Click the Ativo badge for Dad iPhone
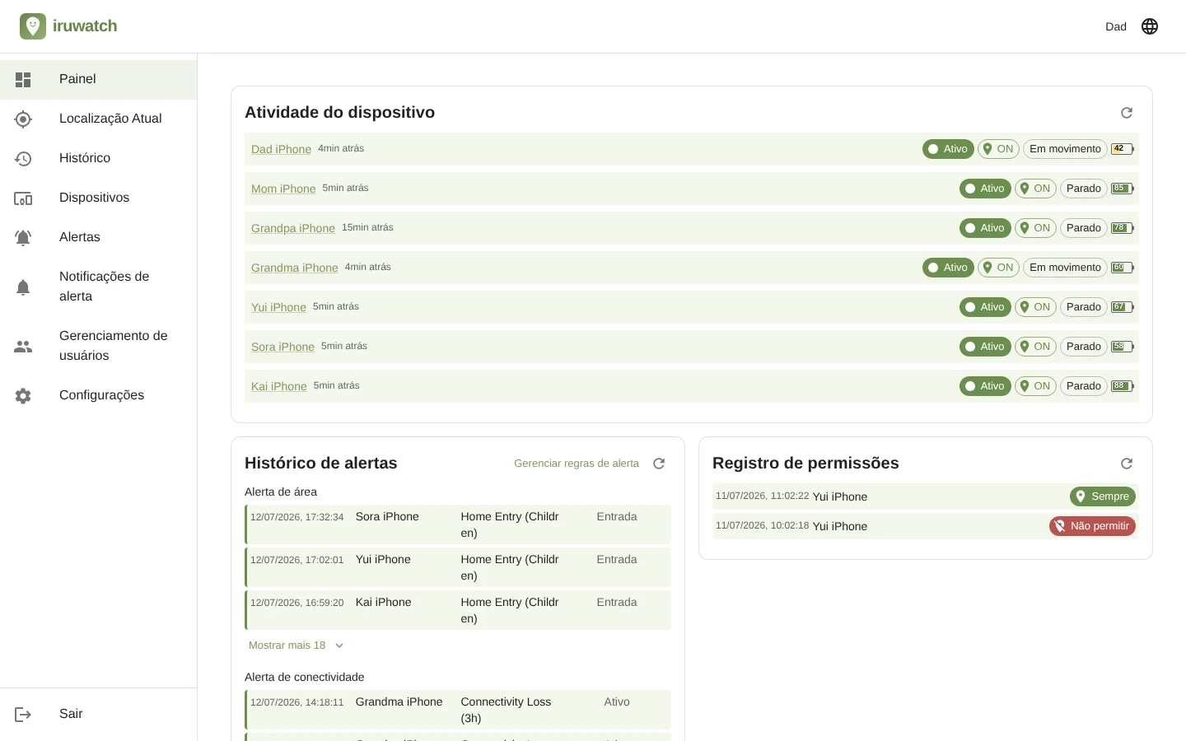Viewport: 1186px width, 741px height. (x=948, y=149)
